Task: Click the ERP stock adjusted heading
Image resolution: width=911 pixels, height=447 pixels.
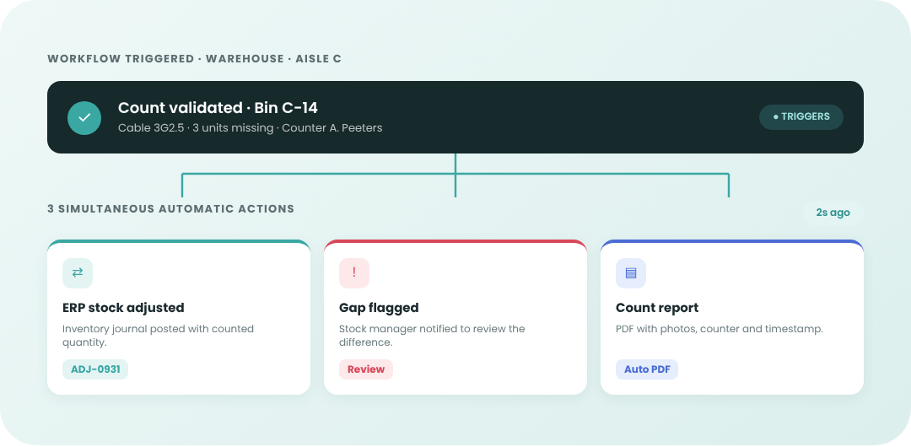Action: click(123, 308)
